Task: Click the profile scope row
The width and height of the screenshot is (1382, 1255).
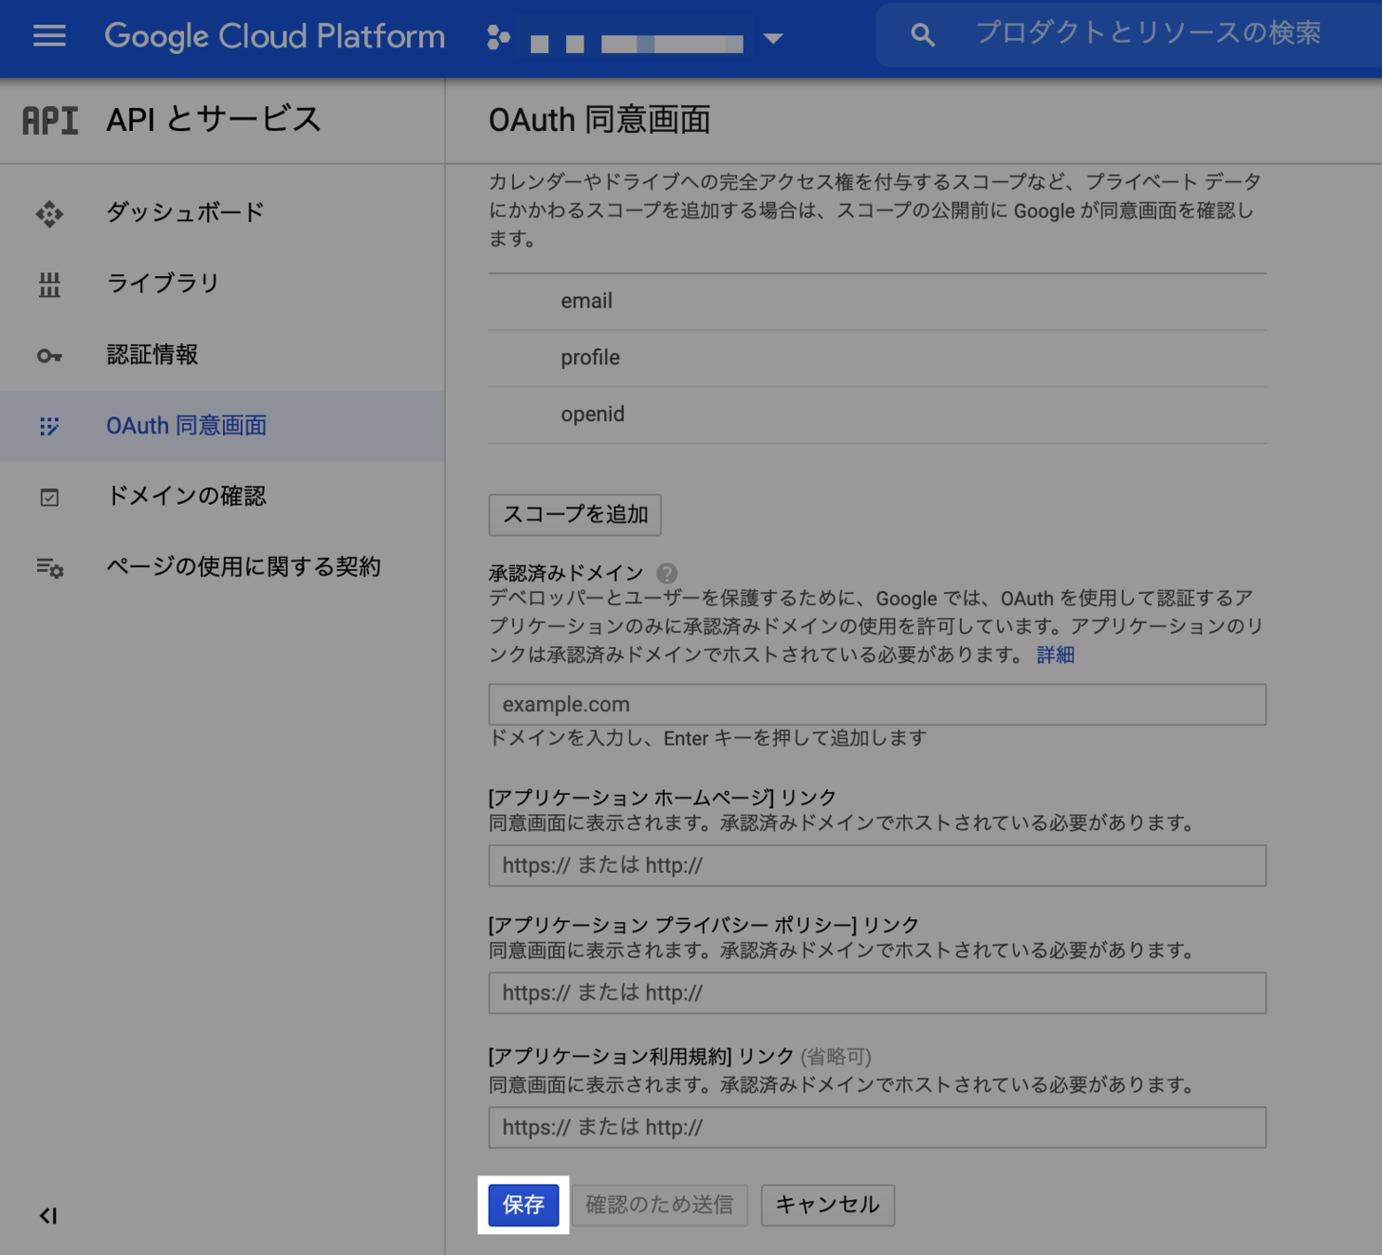Action: [877, 358]
